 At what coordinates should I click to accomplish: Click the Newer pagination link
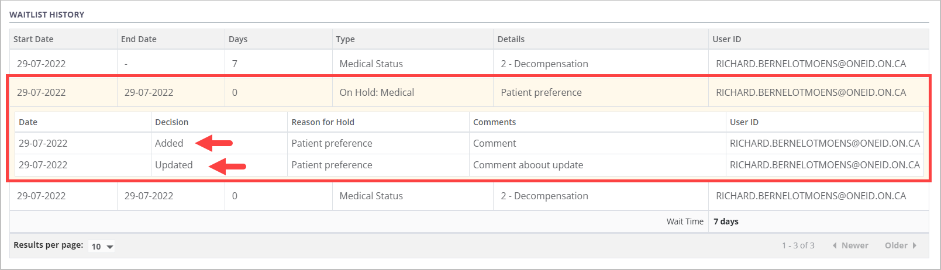[x=854, y=245]
